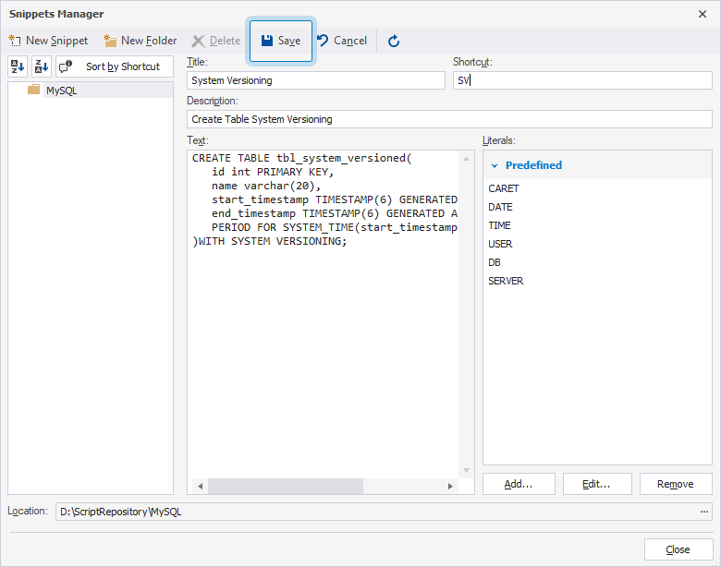The height and width of the screenshot is (567, 721).
Task: Close the dialog via title bar X
Action: pos(703,14)
